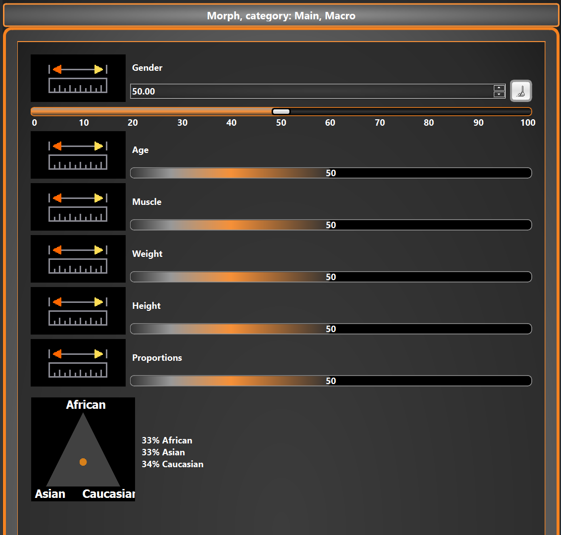561x535 pixels.
Task: Click the Age slider icon thumbnail
Action: (x=78, y=155)
